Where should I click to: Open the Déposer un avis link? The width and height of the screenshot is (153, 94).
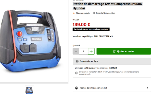coord(83,13)
